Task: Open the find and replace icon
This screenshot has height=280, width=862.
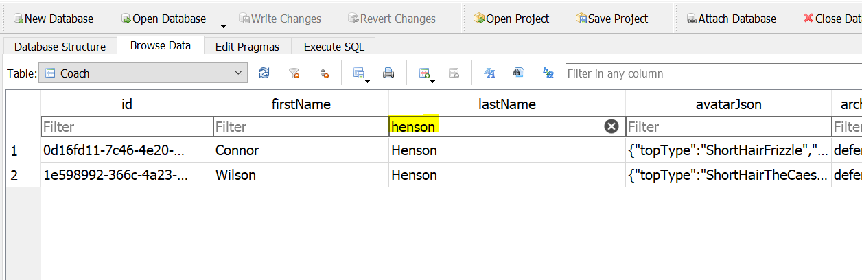Action: tap(548, 73)
